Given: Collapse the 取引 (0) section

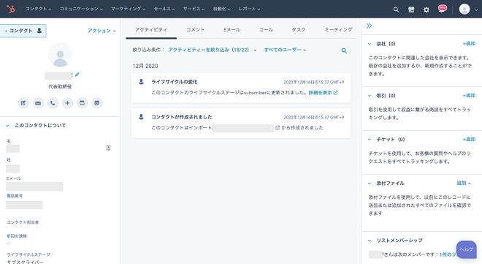Looking at the screenshot, I should [370, 96].
